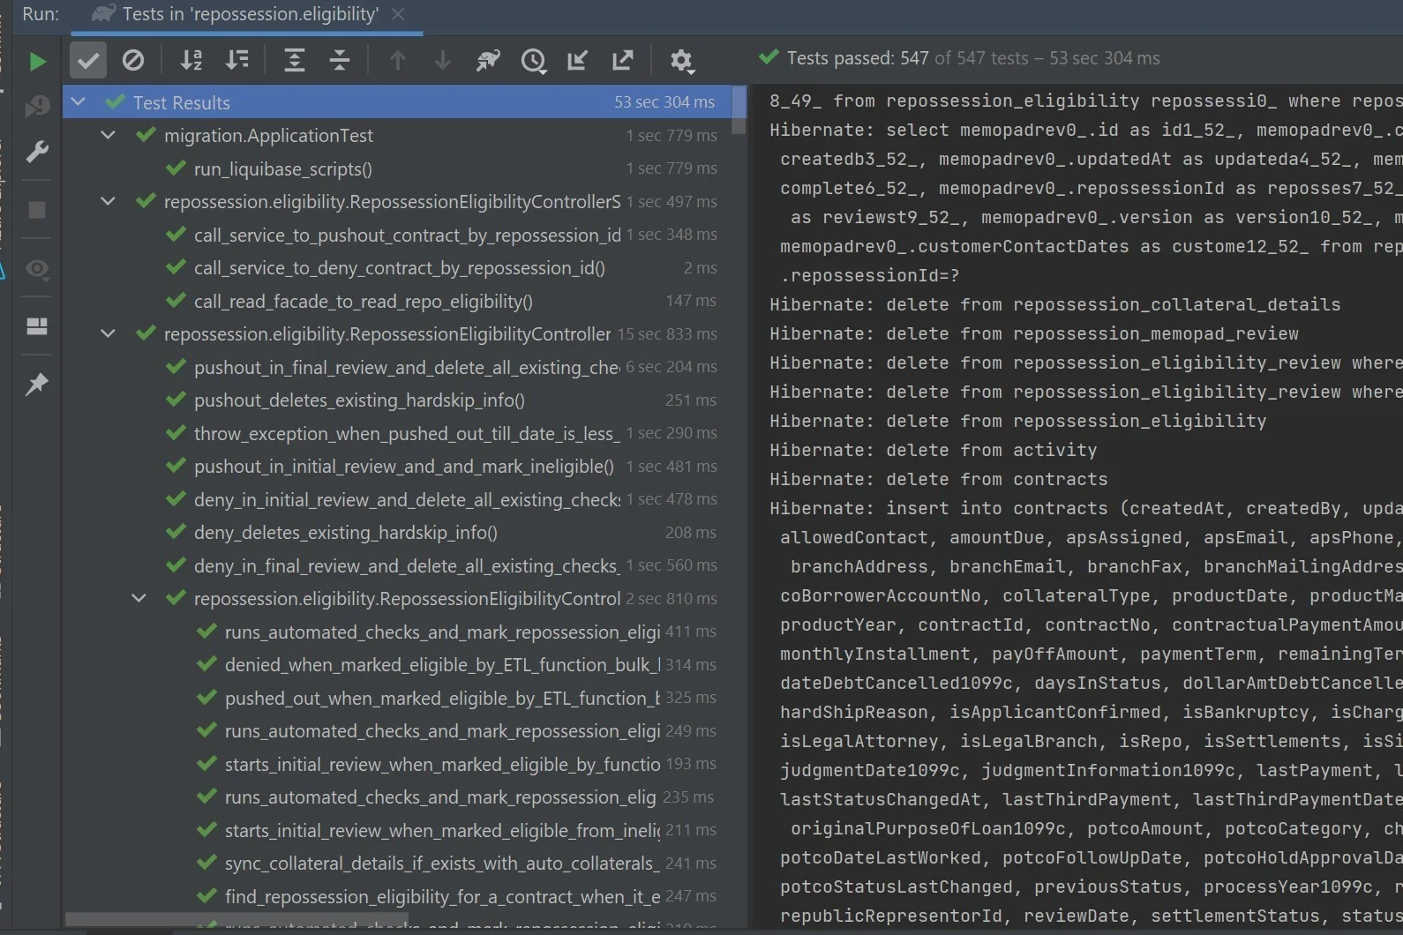Close the repossession.eligibility run tab

(x=398, y=14)
